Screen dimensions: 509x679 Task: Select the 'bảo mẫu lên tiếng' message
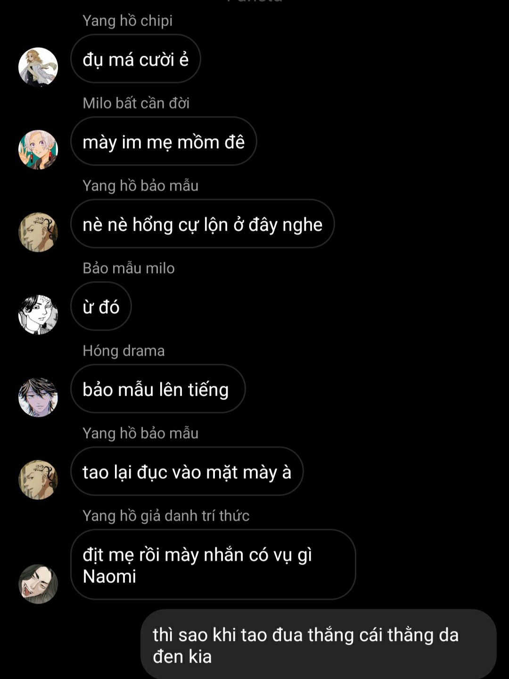[x=158, y=389]
